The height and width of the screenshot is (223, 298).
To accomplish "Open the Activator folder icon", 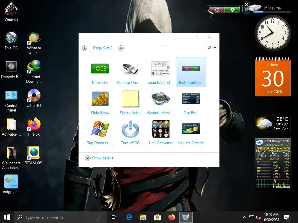I will [11, 127].
